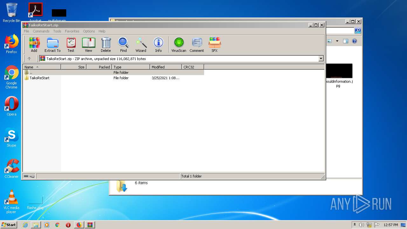Click the Start button
407x229 pixels.
(x=9, y=225)
